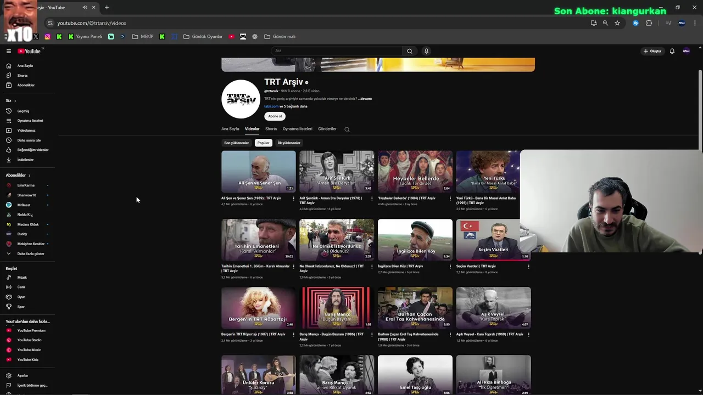Open a new browser tab

pos(107,8)
